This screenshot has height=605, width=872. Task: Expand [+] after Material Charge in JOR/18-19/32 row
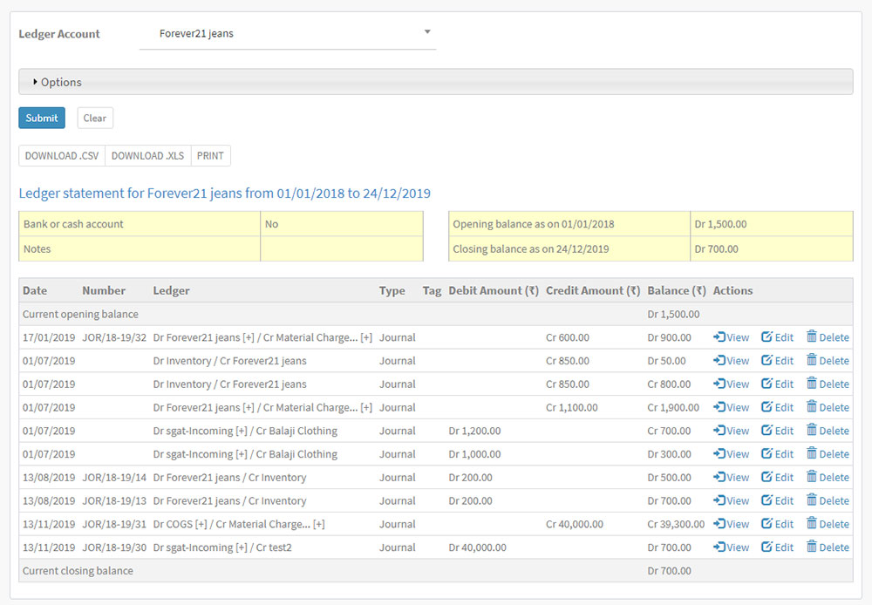click(x=366, y=337)
